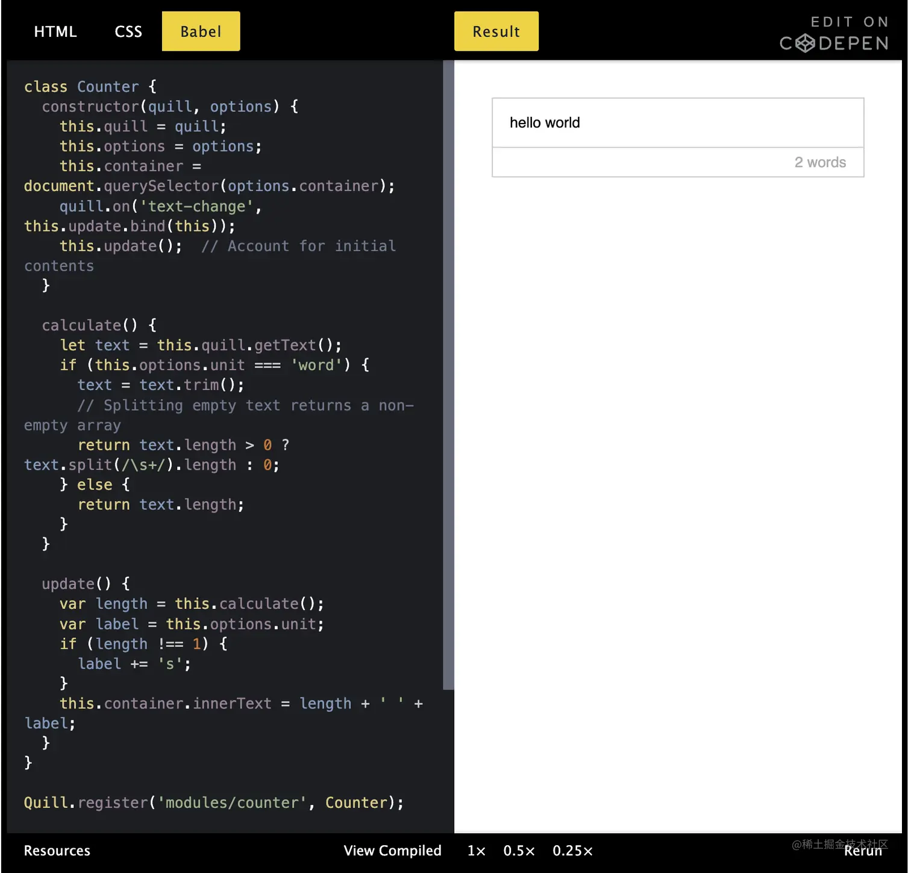The height and width of the screenshot is (873, 911).
Task: Switch to the HTML tab
Action: tap(55, 31)
